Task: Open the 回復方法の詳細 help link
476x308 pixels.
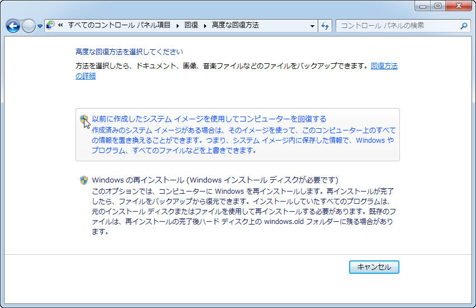Action: [384, 66]
